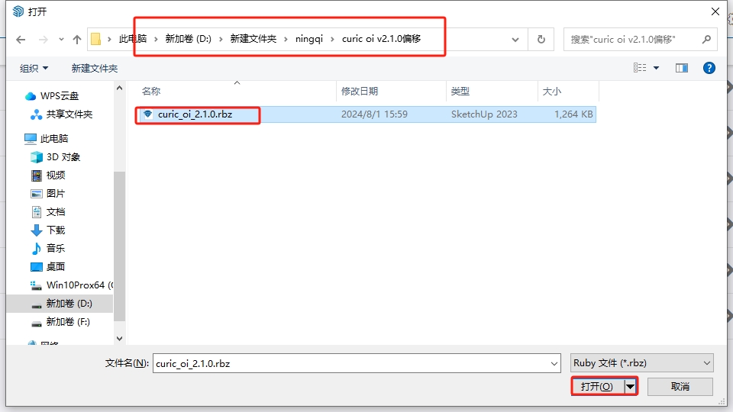Open 下载 folder in sidebar

[56, 230]
